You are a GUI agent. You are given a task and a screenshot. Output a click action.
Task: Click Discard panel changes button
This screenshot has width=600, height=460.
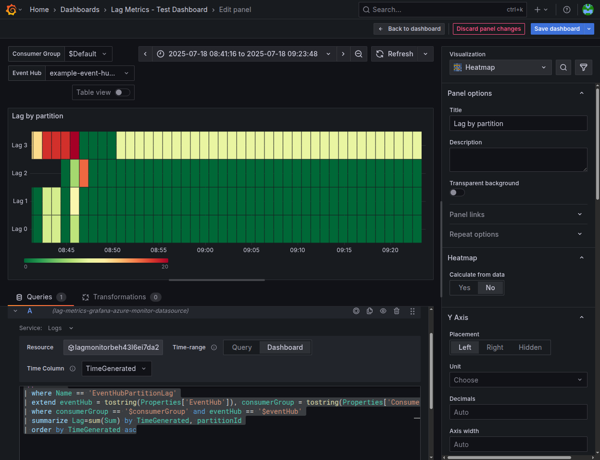coord(488,29)
